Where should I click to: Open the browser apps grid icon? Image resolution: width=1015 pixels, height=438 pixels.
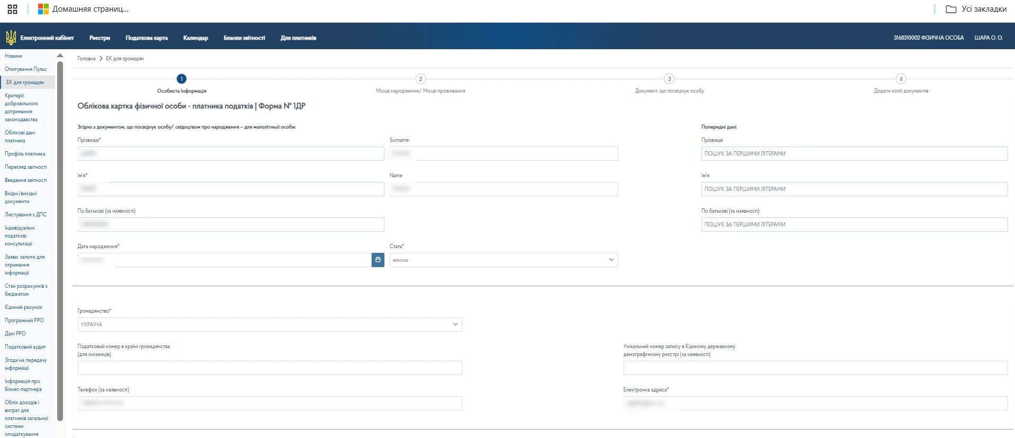12,9
